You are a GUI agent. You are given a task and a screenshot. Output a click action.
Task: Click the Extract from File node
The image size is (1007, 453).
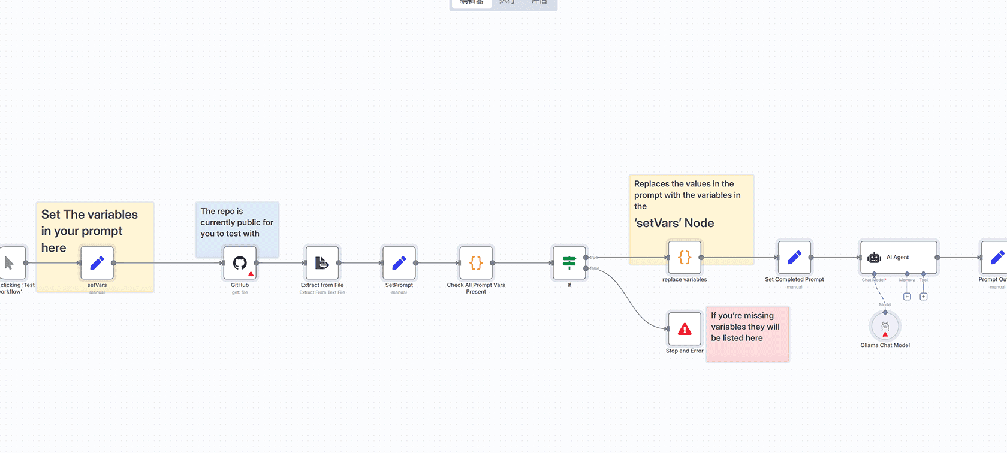(x=322, y=263)
